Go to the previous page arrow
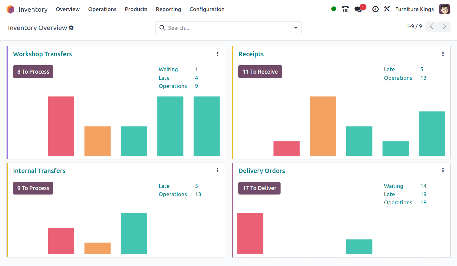457x266 pixels. [x=432, y=26]
